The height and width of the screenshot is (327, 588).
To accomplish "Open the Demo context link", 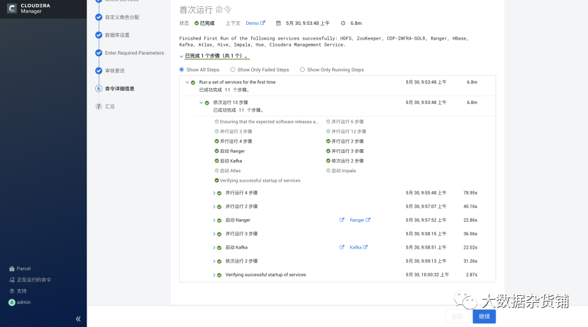I will tap(252, 23).
